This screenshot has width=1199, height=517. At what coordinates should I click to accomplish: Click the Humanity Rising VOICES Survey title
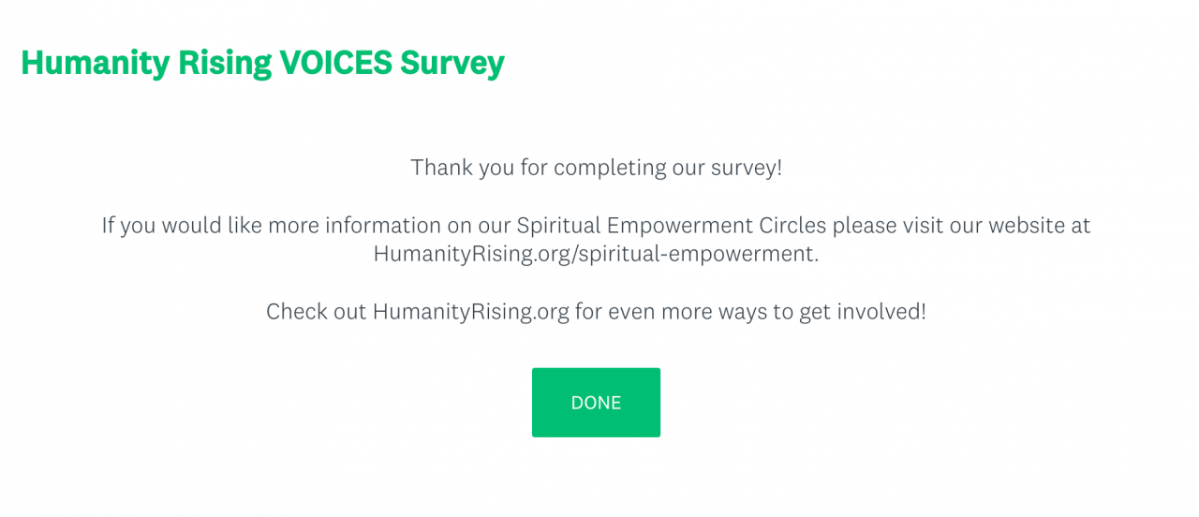pyautogui.click(x=262, y=63)
